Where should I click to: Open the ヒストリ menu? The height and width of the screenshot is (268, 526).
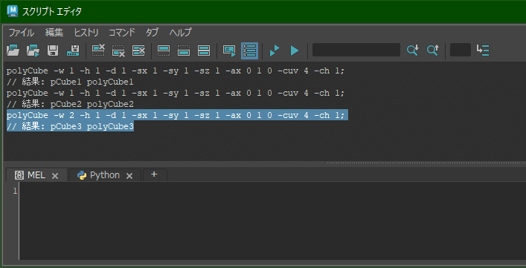[86, 33]
